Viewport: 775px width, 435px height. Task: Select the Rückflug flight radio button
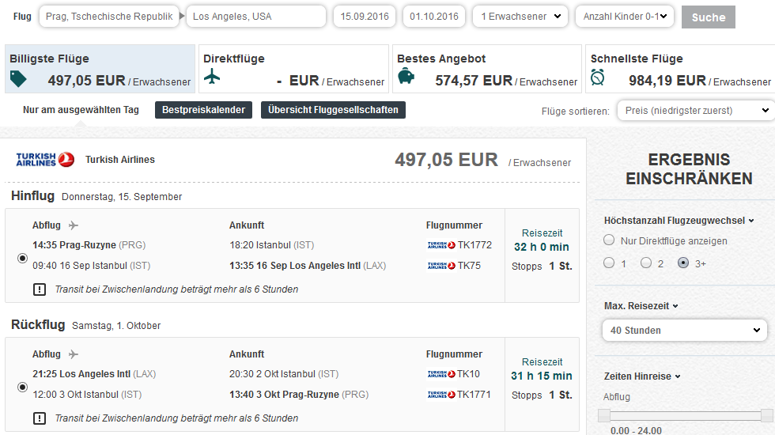(x=22, y=387)
